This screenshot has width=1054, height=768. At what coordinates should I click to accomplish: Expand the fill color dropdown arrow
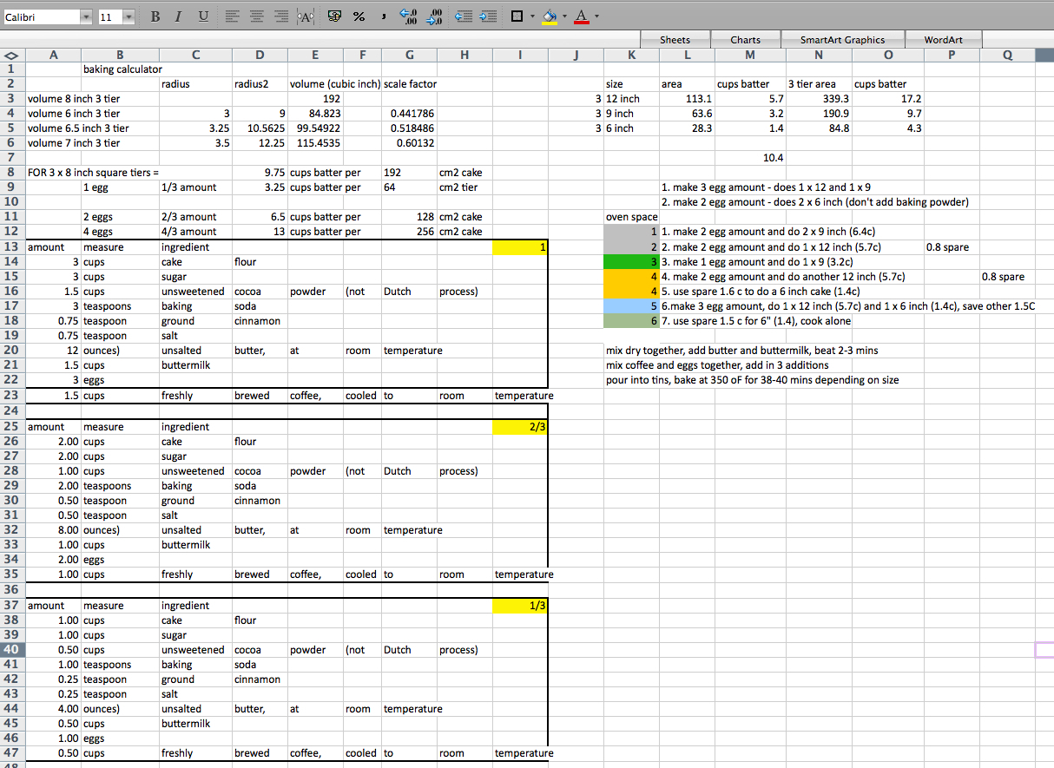[563, 16]
